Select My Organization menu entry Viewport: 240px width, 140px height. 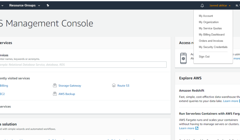[x=209, y=22]
